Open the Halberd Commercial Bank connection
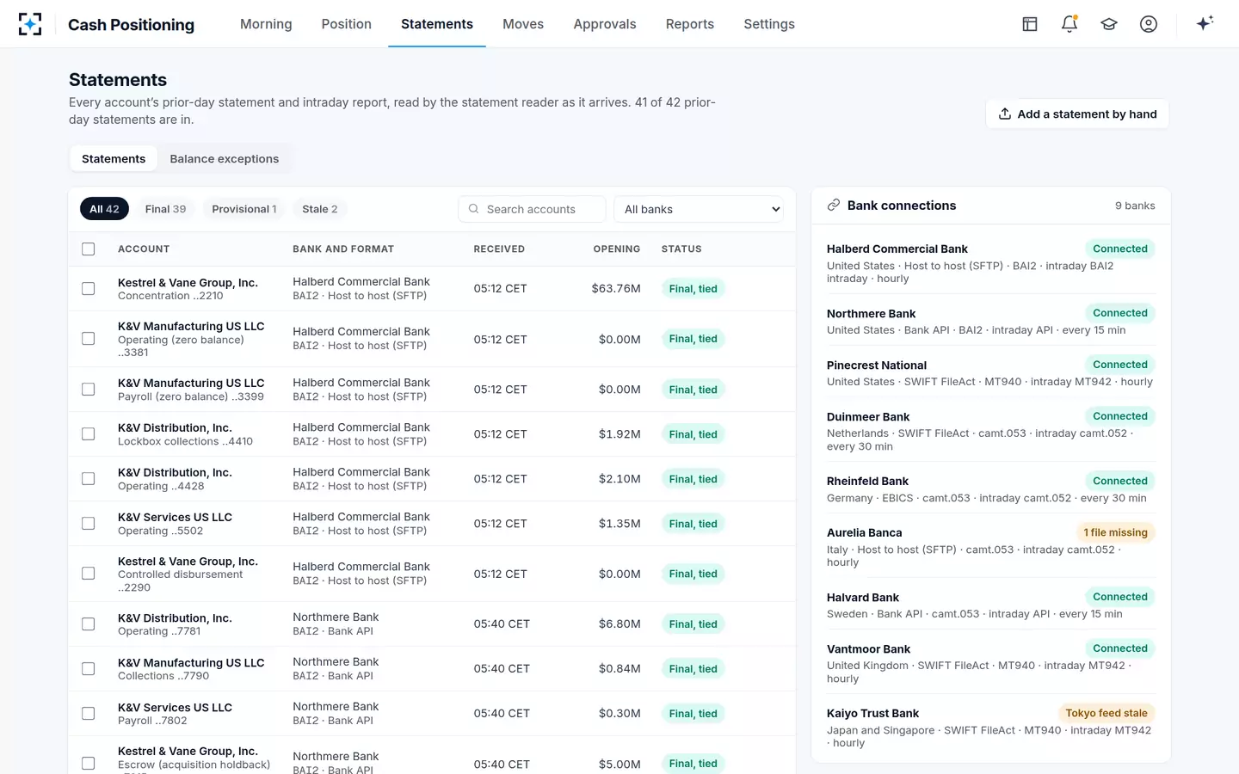The image size is (1239, 774). pyautogui.click(x=991, y=262)
